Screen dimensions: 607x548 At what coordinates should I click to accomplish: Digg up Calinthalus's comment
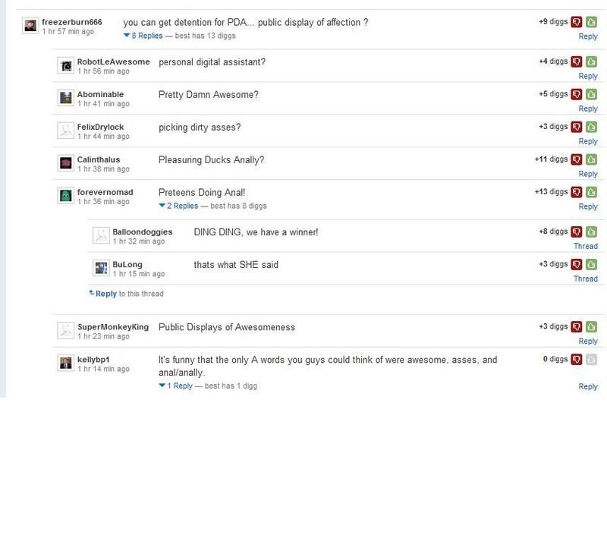(x=591, y=159)
